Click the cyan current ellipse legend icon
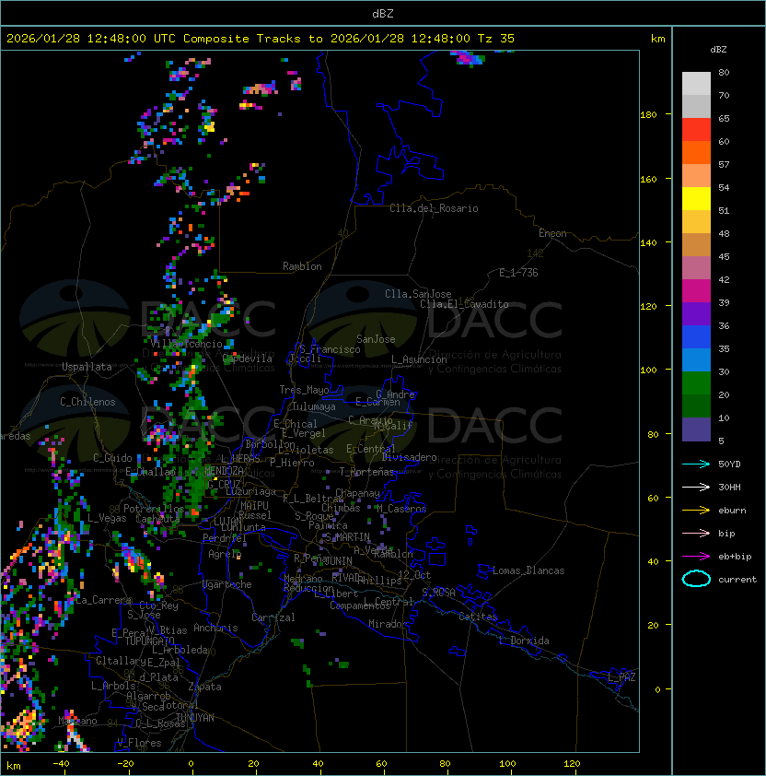This screenshot has width=766, height=776. click(x=696, y=579)
